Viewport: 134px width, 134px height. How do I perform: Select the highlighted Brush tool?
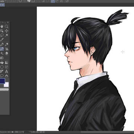[x=1, y=49]
